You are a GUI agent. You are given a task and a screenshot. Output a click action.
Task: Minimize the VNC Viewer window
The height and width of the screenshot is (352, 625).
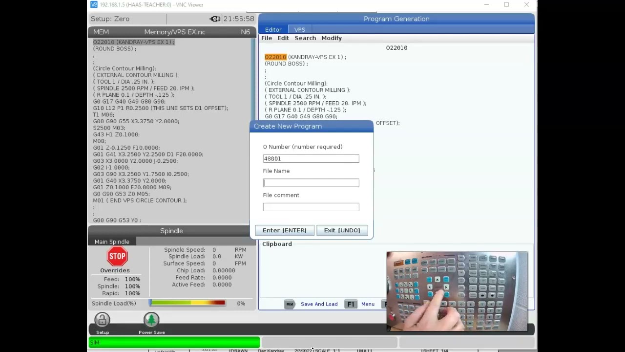(x=486, y=5)
